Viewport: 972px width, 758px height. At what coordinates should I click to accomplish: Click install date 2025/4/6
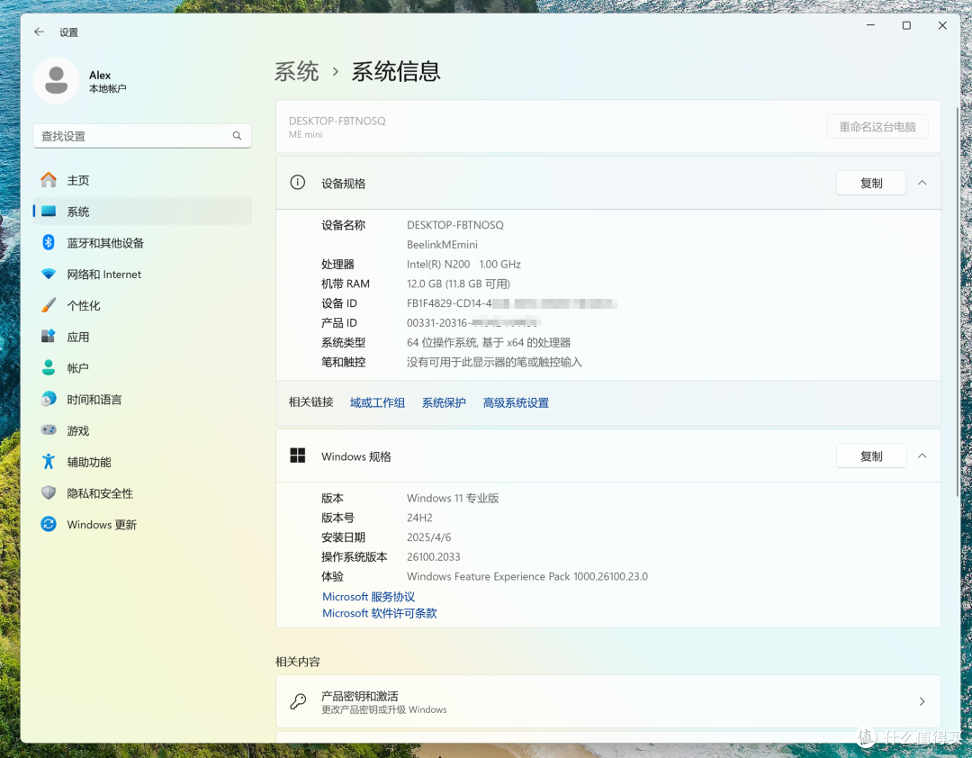pos(429,537)
